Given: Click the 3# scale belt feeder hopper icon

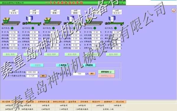Looking at the screenshot, I should (47, 20).
